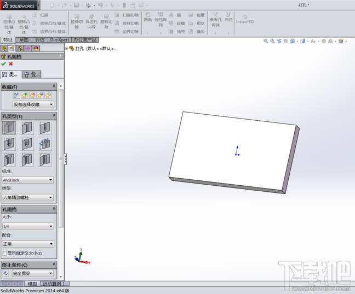Open DisplayManager color ball tab icon
Viewport: 355px width, 294px height.
(36, 48)
